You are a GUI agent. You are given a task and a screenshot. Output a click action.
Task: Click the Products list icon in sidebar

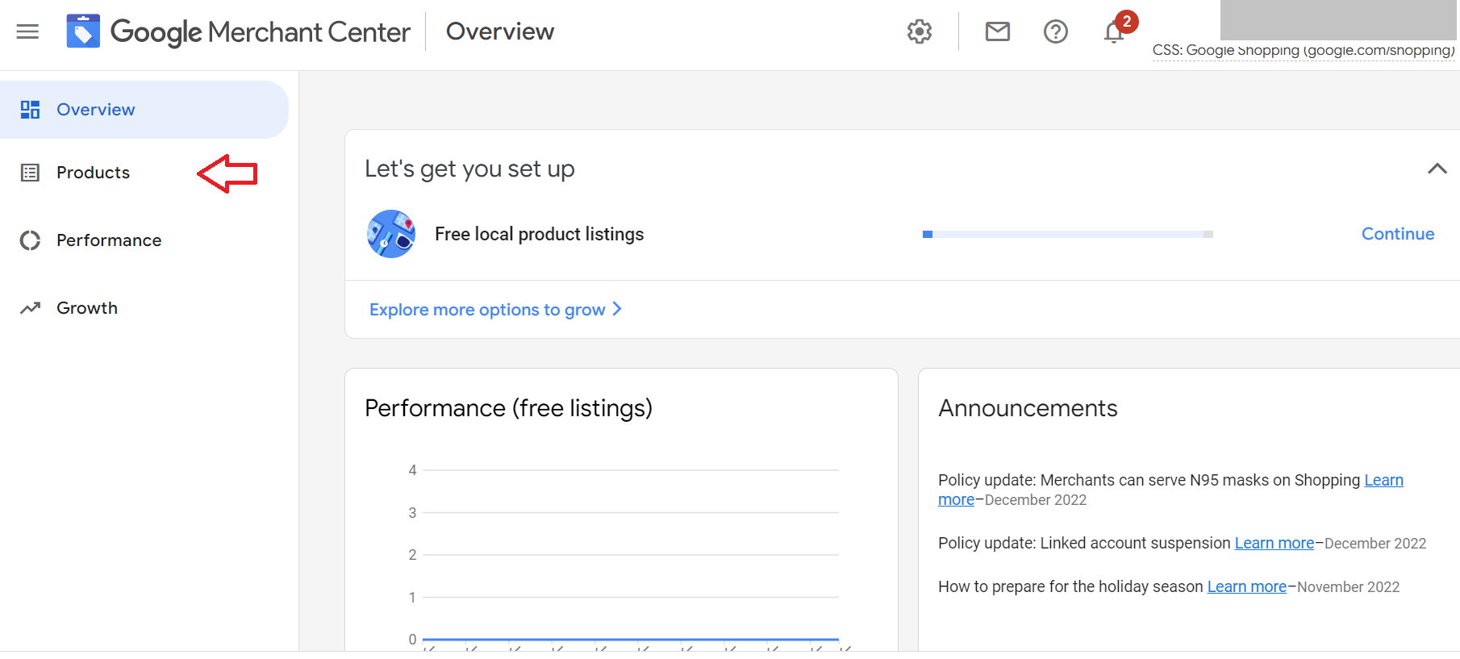(x=30, y=173)
